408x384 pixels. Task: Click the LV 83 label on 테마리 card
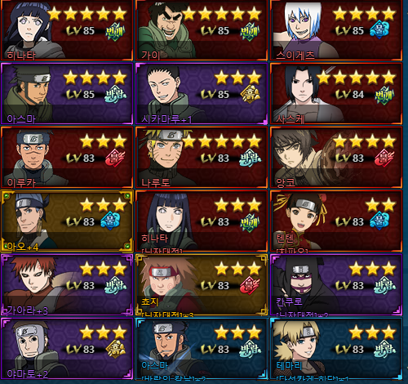(x=350, y=349)
